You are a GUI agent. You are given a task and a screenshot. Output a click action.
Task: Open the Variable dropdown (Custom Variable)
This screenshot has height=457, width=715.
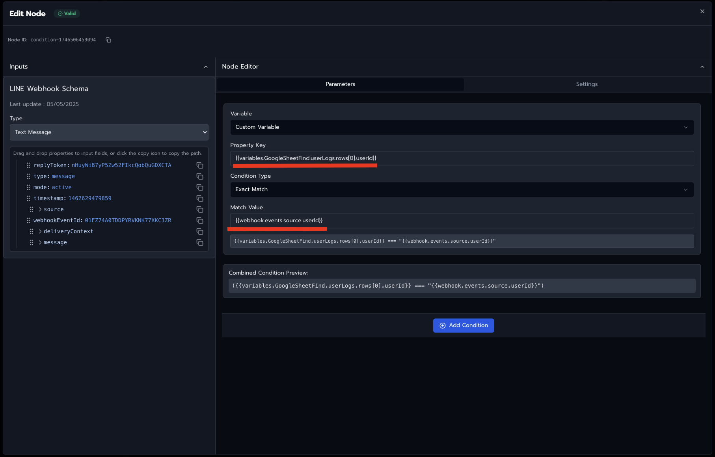462,127
